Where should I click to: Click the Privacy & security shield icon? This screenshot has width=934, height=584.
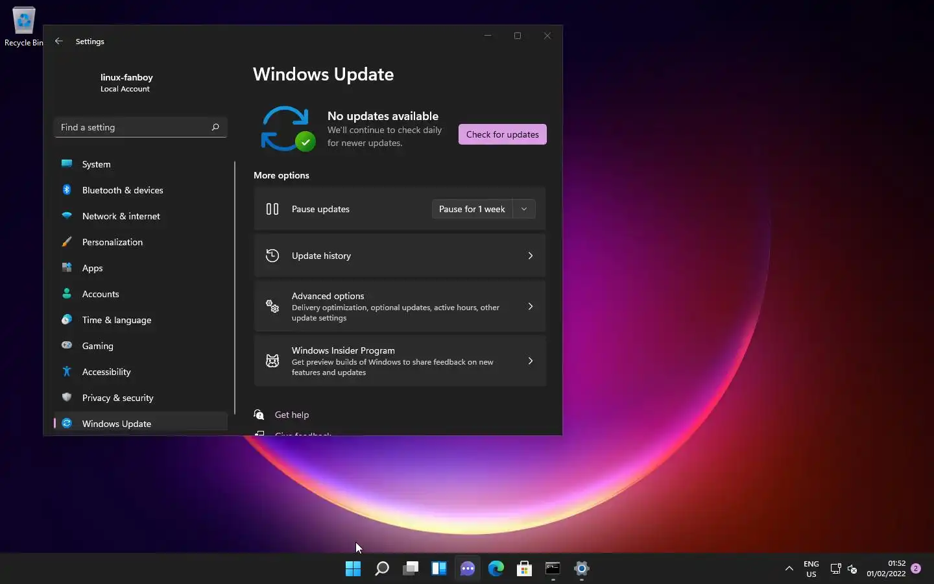[x=67, y=397]
